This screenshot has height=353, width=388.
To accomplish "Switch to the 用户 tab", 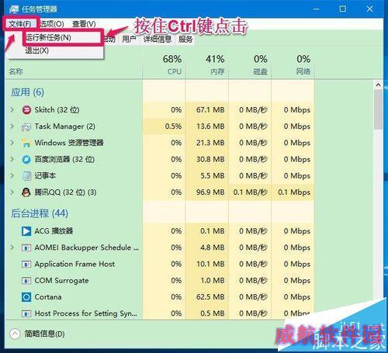I will point(129,39).
